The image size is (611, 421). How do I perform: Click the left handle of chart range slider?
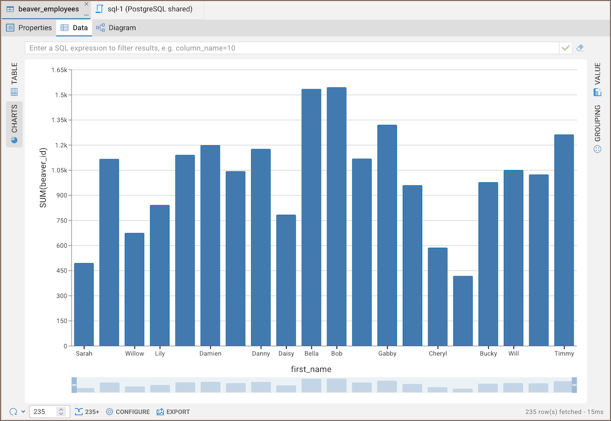74,385
